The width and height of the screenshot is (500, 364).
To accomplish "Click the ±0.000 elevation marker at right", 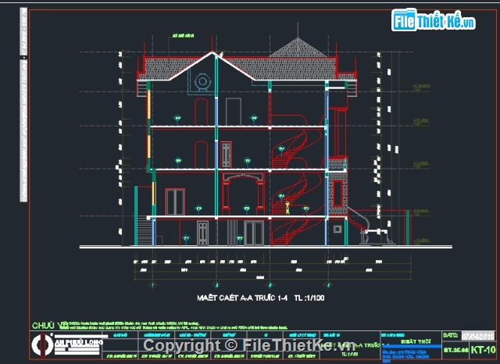I will 422,212.
